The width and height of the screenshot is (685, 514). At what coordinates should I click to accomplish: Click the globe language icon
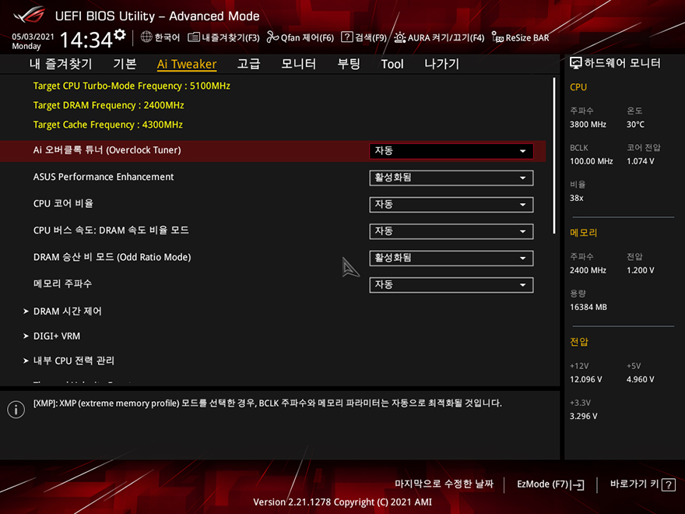[x=146, y=37]
